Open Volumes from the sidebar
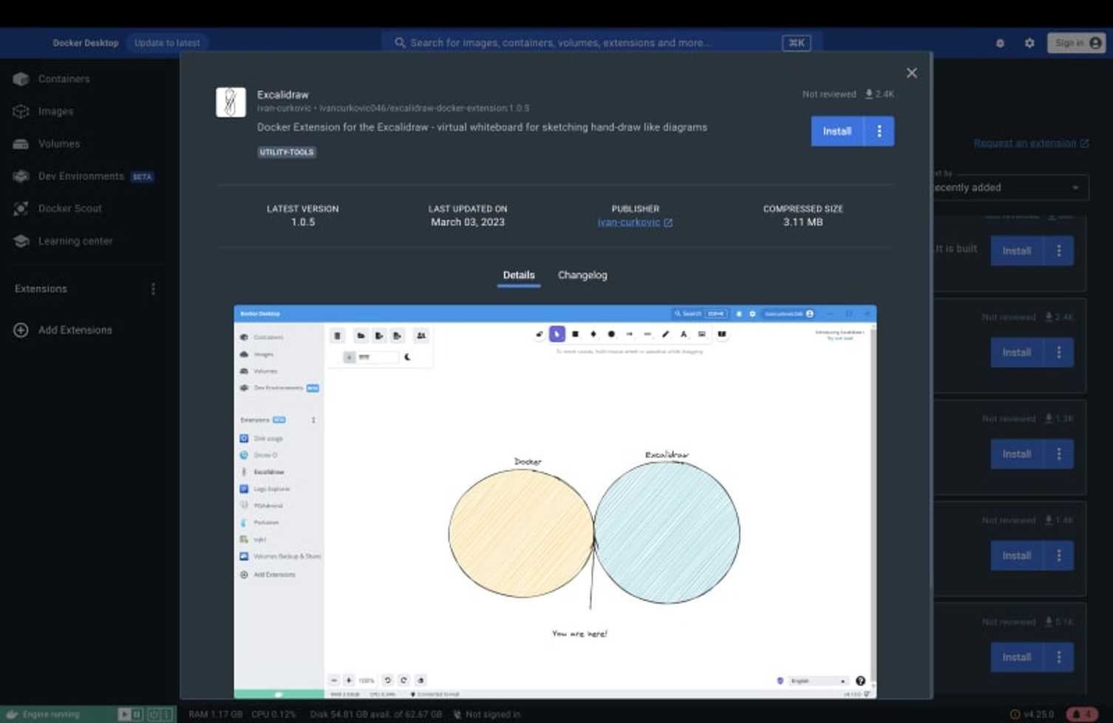Image resolution: width=1113 pixels, height=723 pixels. [x=58, y=143]
